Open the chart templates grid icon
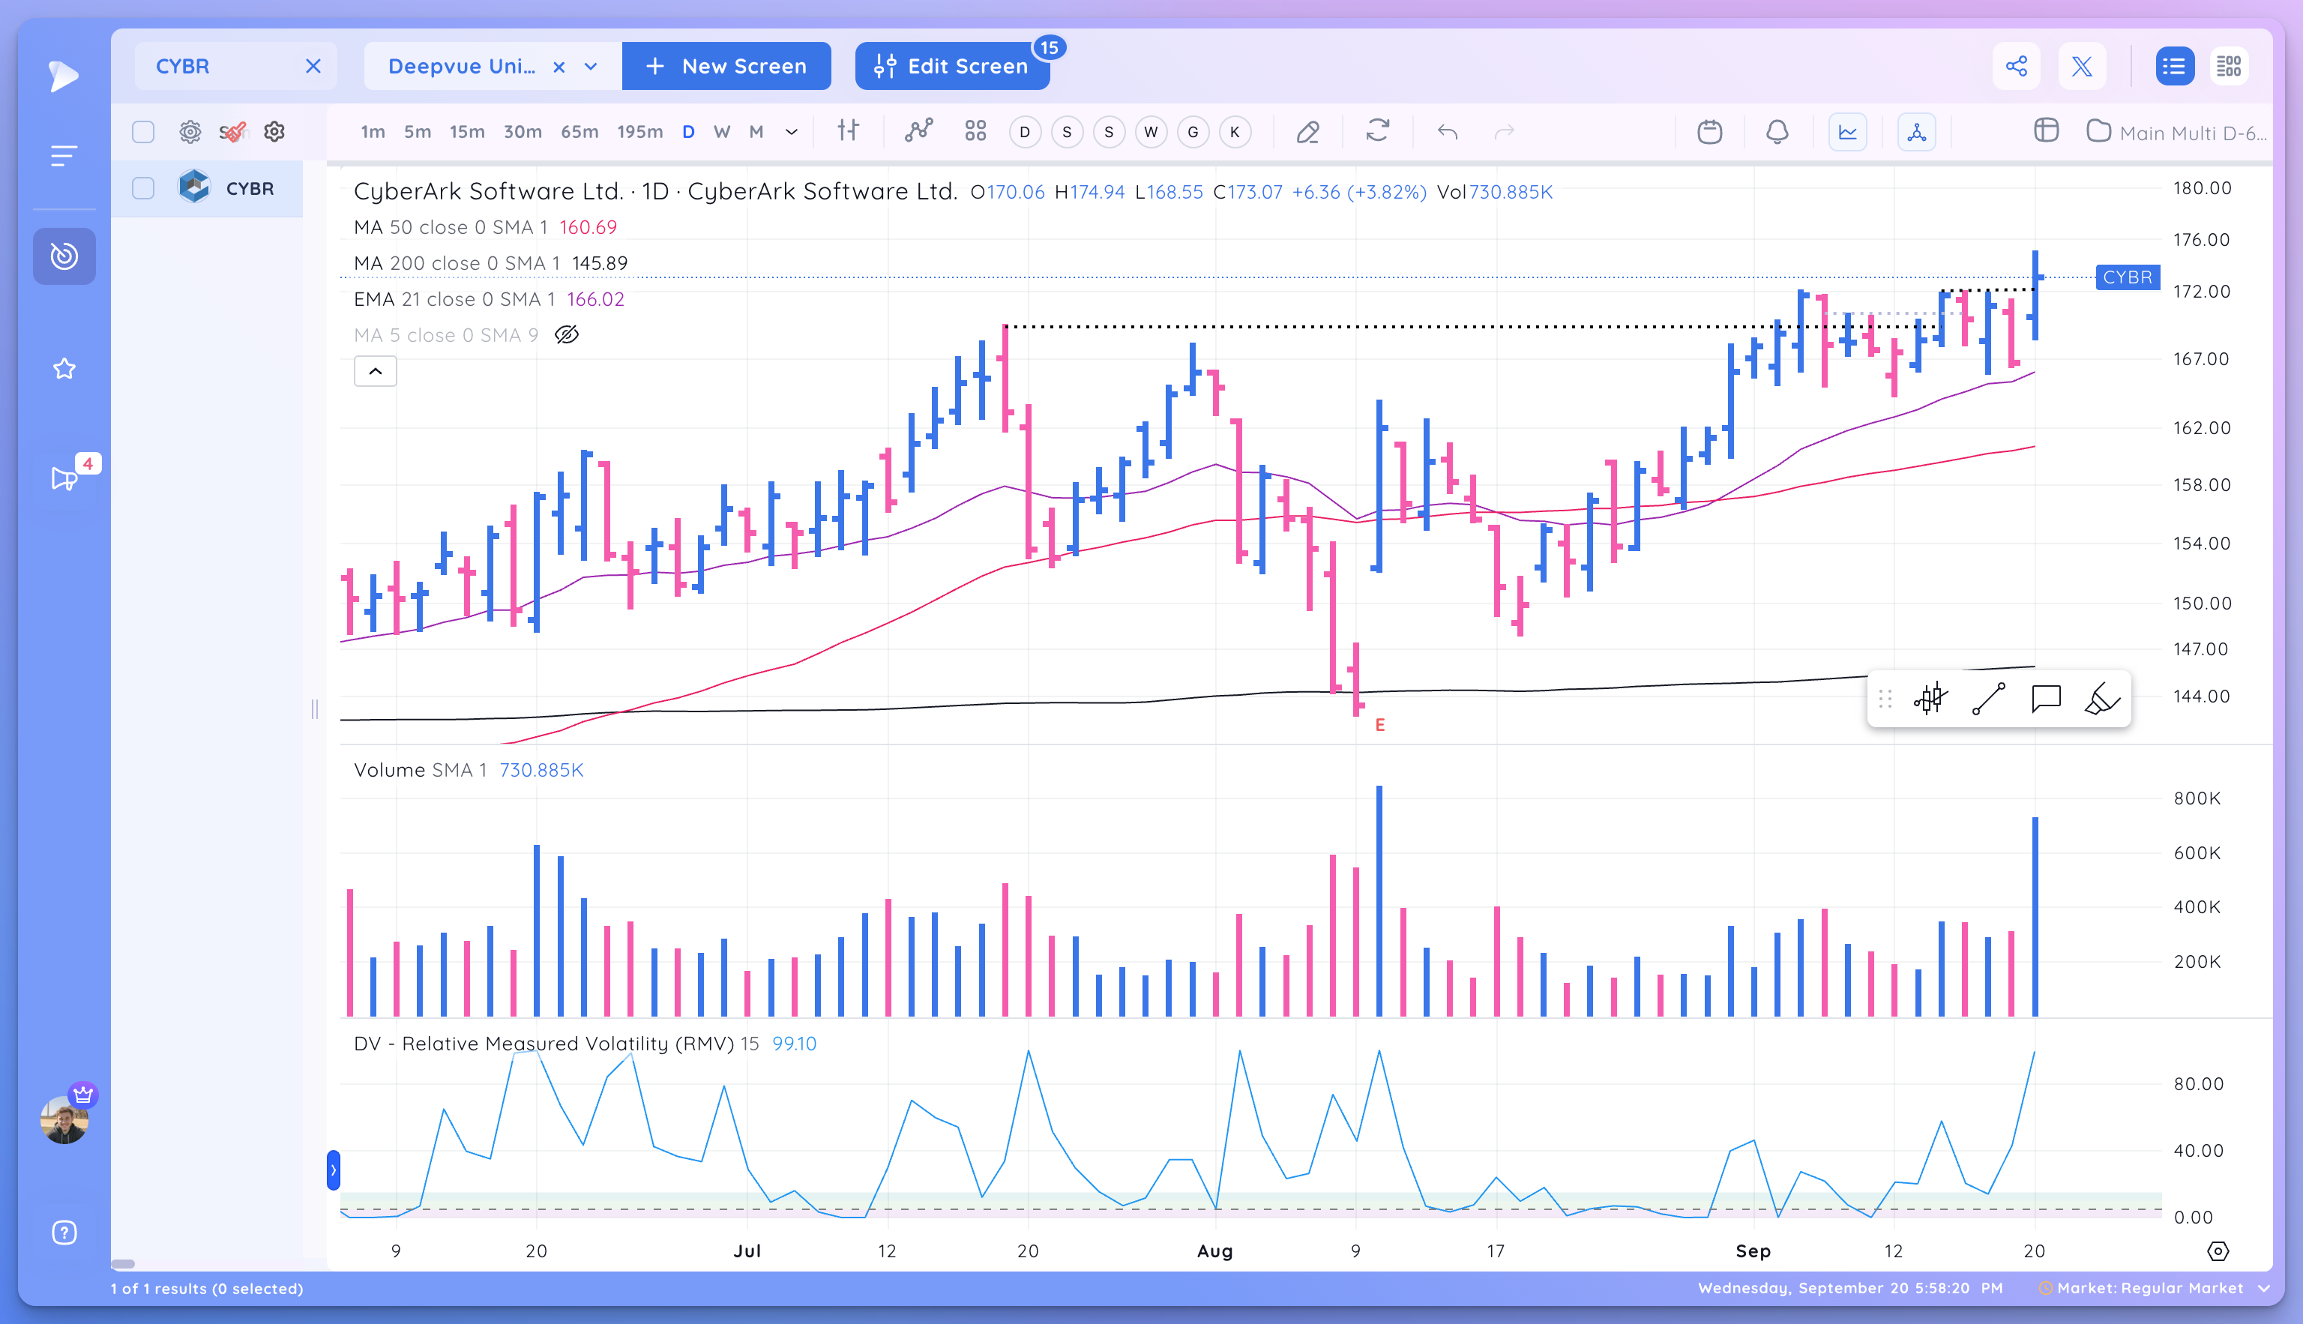The image size is (2303, 1324). (975, 131)
